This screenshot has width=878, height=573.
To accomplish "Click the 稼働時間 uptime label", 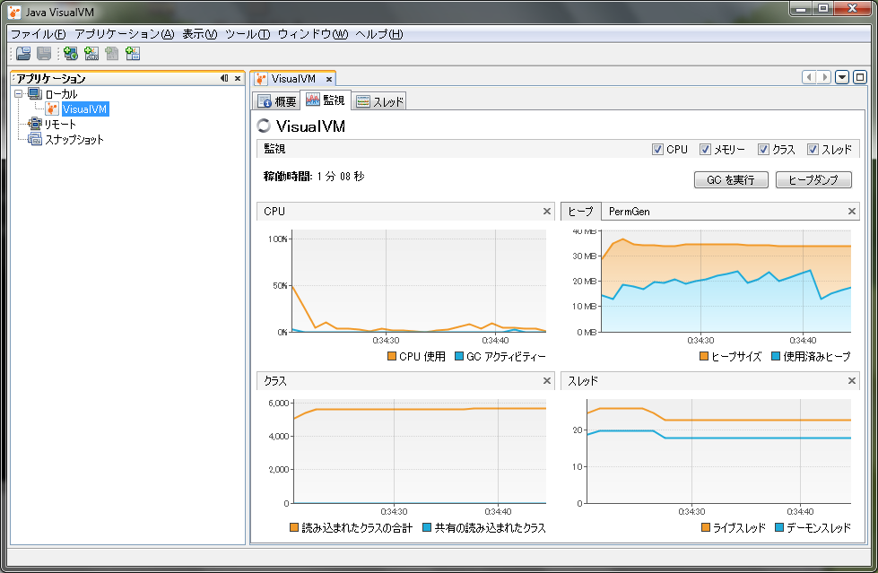I will [x=288, y=177].
